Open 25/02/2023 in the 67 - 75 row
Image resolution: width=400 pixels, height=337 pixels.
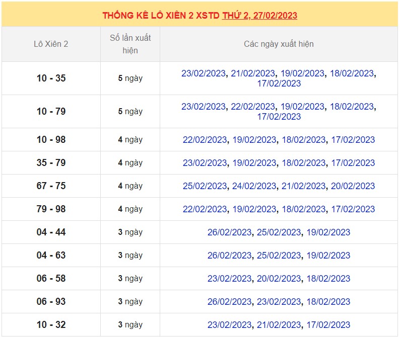[205, 186]
